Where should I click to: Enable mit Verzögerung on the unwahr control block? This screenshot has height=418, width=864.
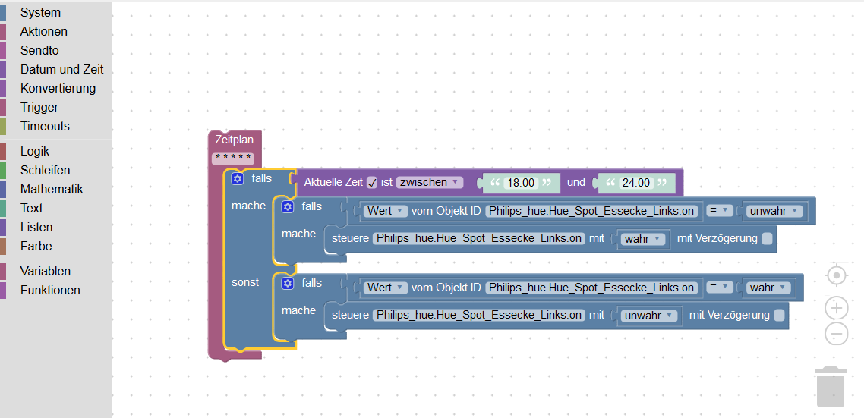[779, 315]
